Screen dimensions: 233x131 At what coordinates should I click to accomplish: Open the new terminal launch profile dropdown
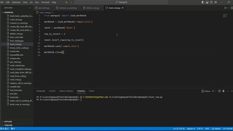click(216, 91)
